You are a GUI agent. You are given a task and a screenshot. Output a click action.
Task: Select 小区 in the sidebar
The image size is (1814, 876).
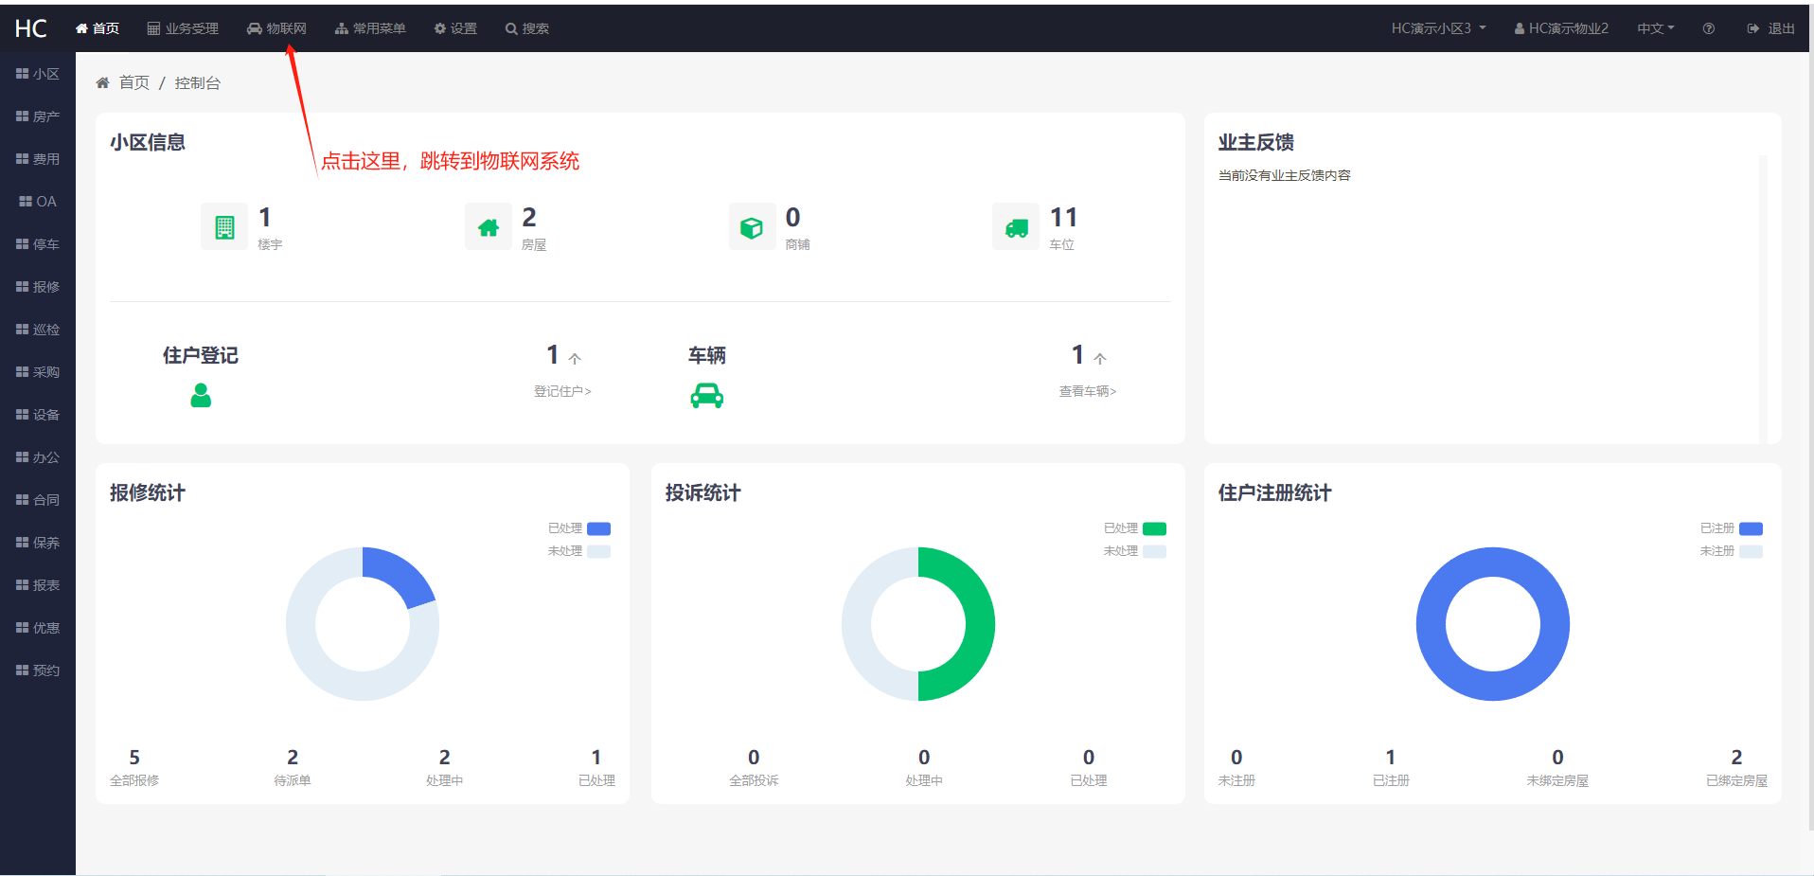coord(38,74)
